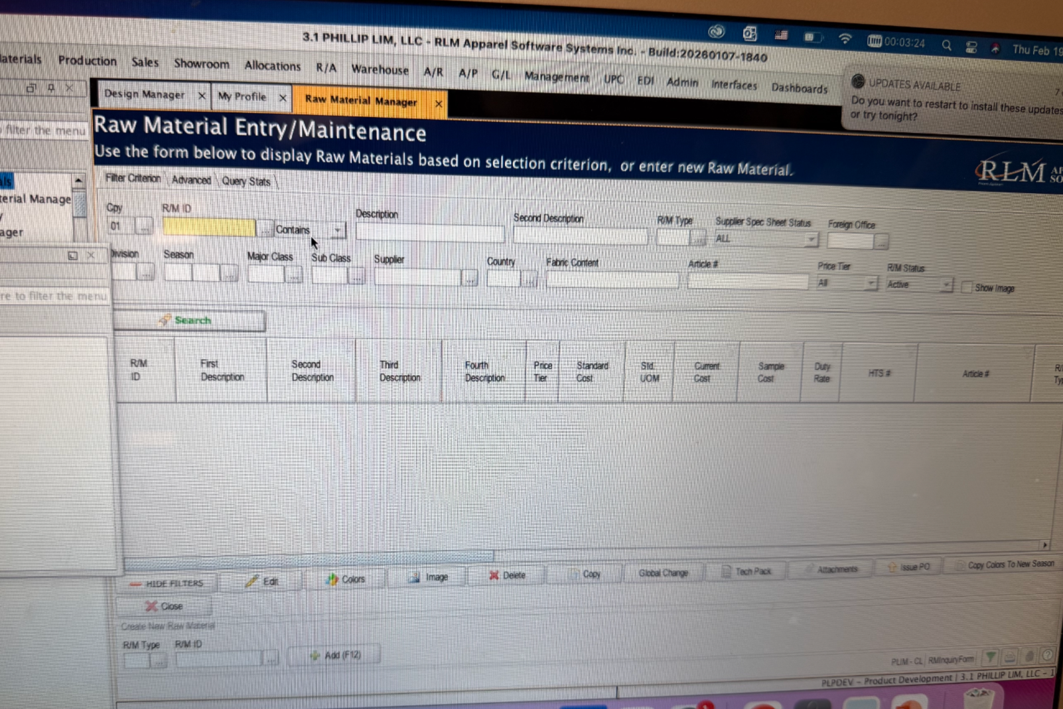The width and height of the screenshot is (1063, 709).
Task: Enable the Show Image checkbox
Action: [x=966, y=287]
